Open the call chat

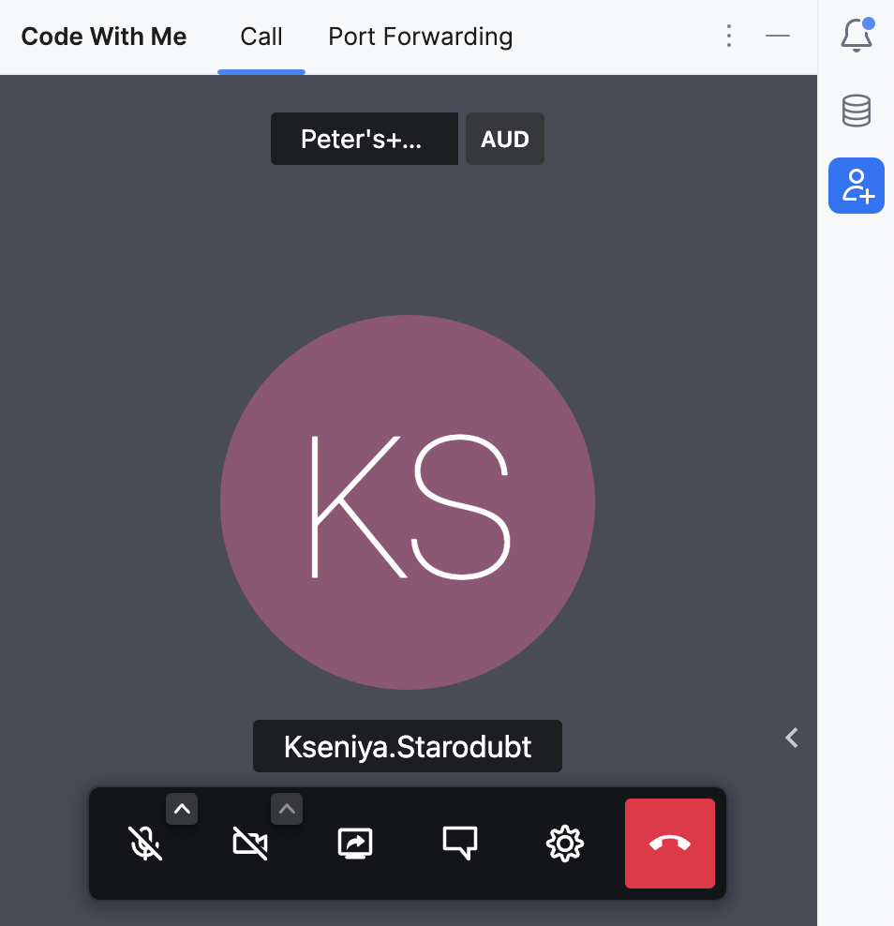[x=460, y=844]
